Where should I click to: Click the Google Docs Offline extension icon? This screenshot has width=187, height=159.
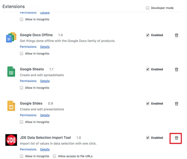[x=11, y=37]
